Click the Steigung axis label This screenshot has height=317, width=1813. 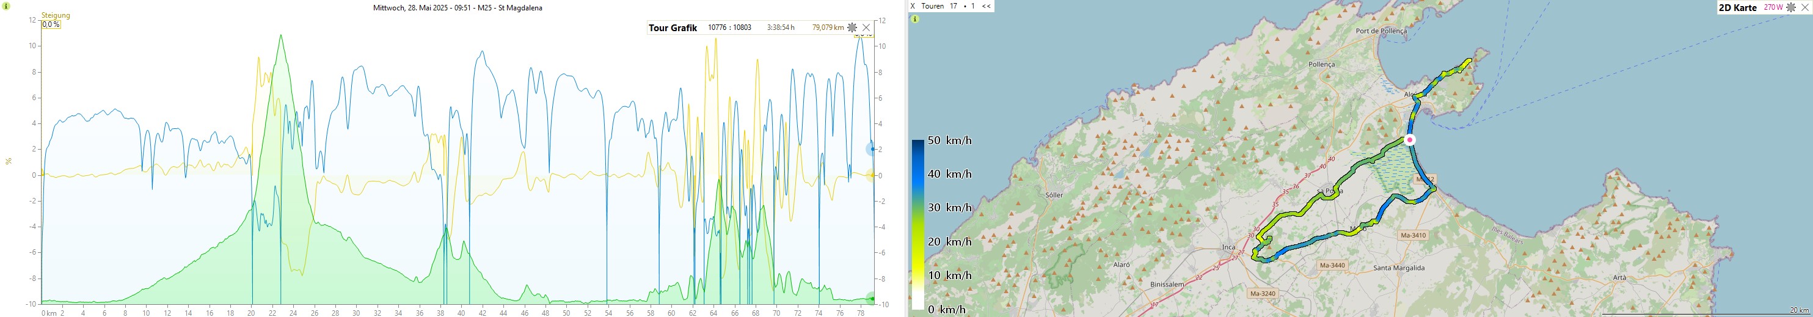point(56,15)
